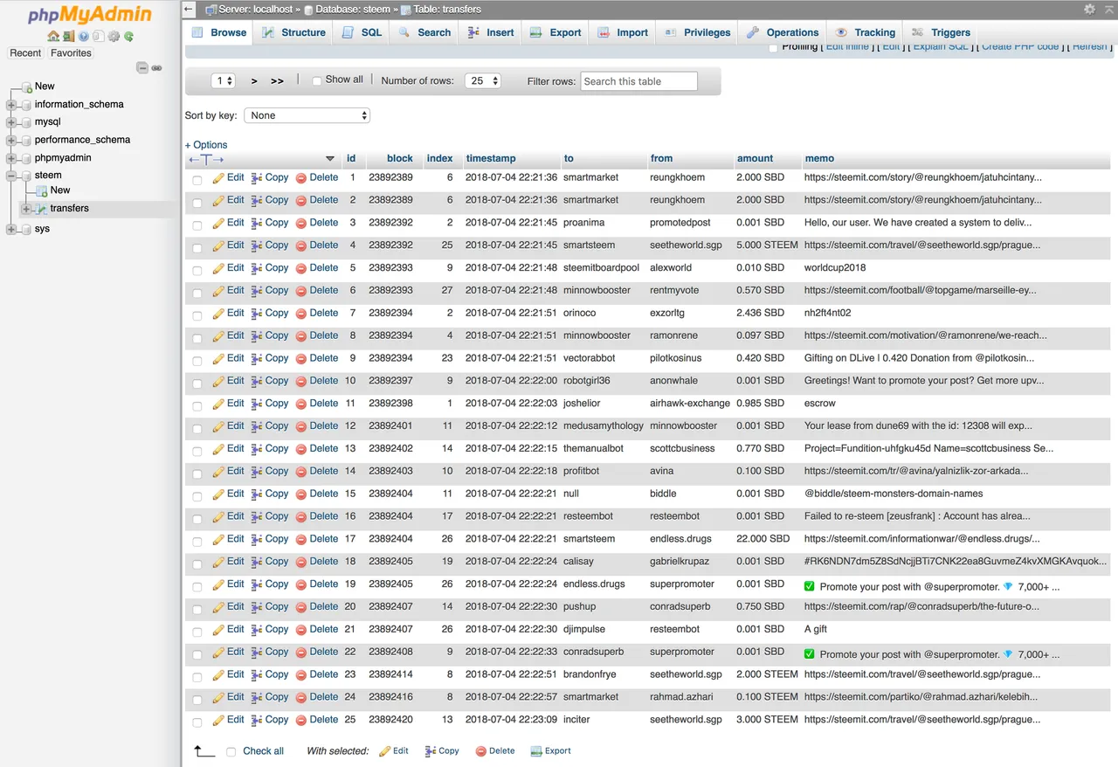1118x767 pixels.
Task: Go to phpMyAdmin home via house icon
Action: coord(53,37)
